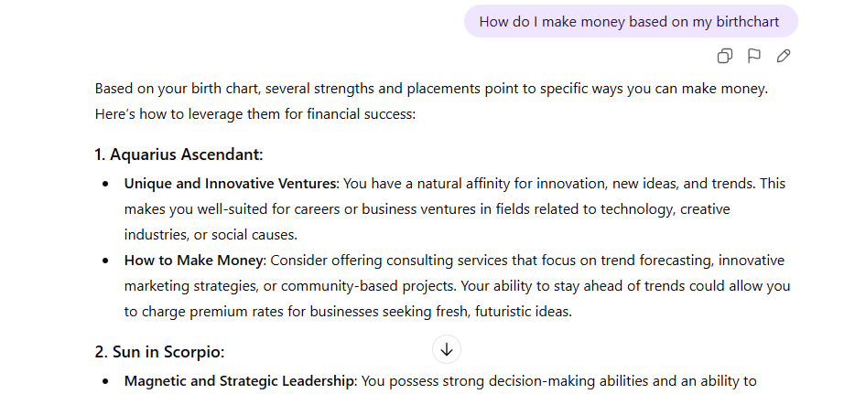Click the flag icon to report the message

tap(754, 56)
